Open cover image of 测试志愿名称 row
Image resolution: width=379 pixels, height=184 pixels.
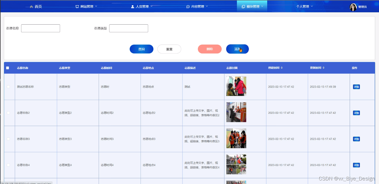coord(236,86)
